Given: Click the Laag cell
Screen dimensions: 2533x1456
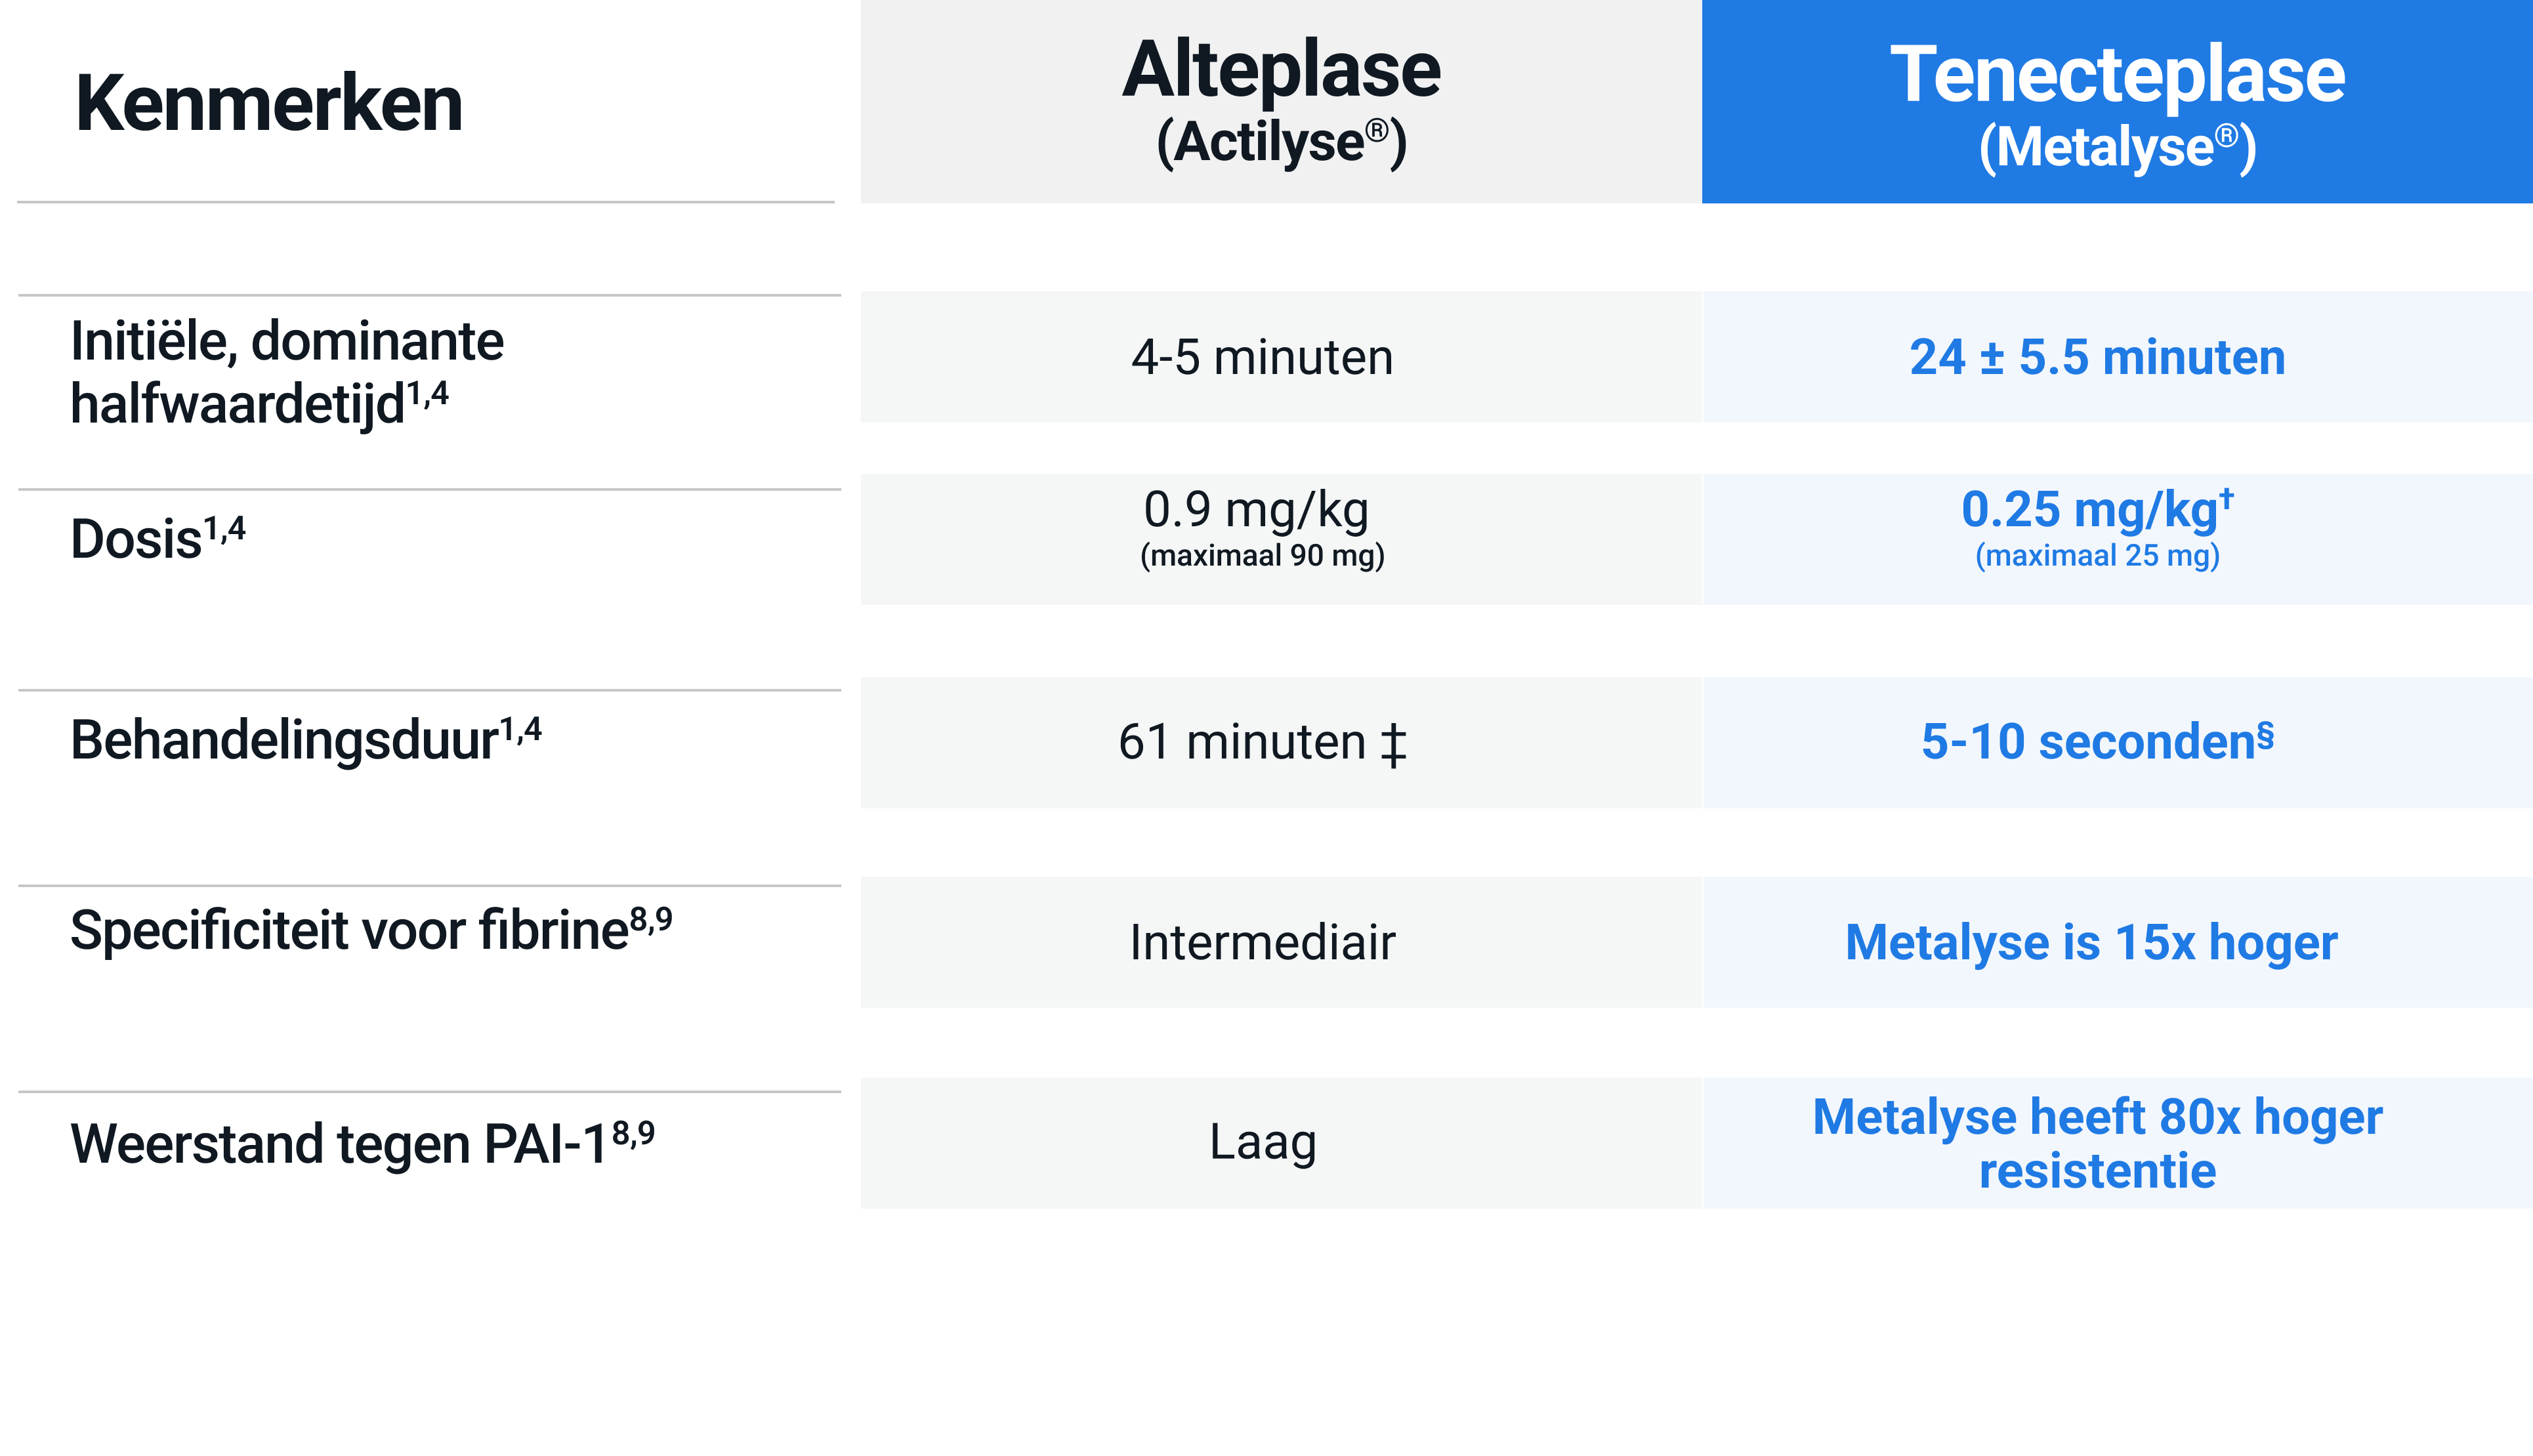Looking at the screenshot, I should click(x=1262, y=1142).
